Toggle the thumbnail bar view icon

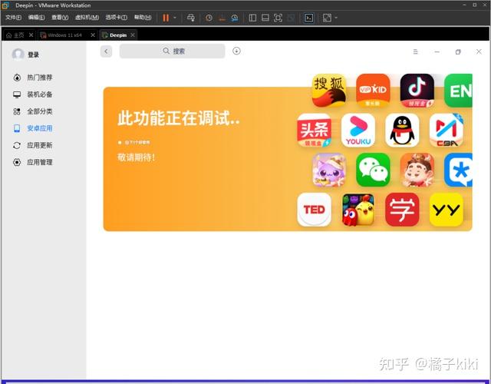coord(265,18)
